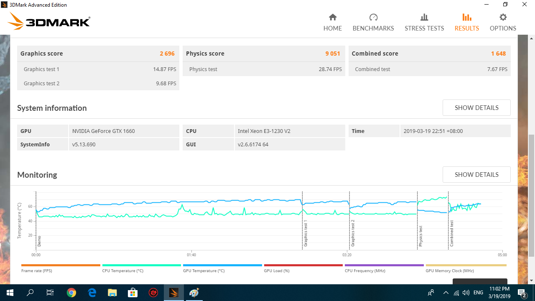Click the Graphics test 1 row
This screenshot has height=301, width=535.
(98, 69)
